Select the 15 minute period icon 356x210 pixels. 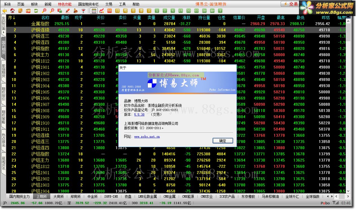[x=181, y=11]
